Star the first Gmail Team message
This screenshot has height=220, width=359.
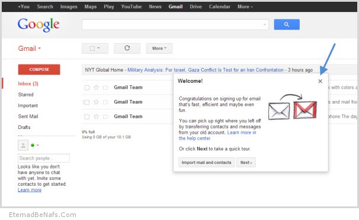pyautogui.click(x=96, y=88)
